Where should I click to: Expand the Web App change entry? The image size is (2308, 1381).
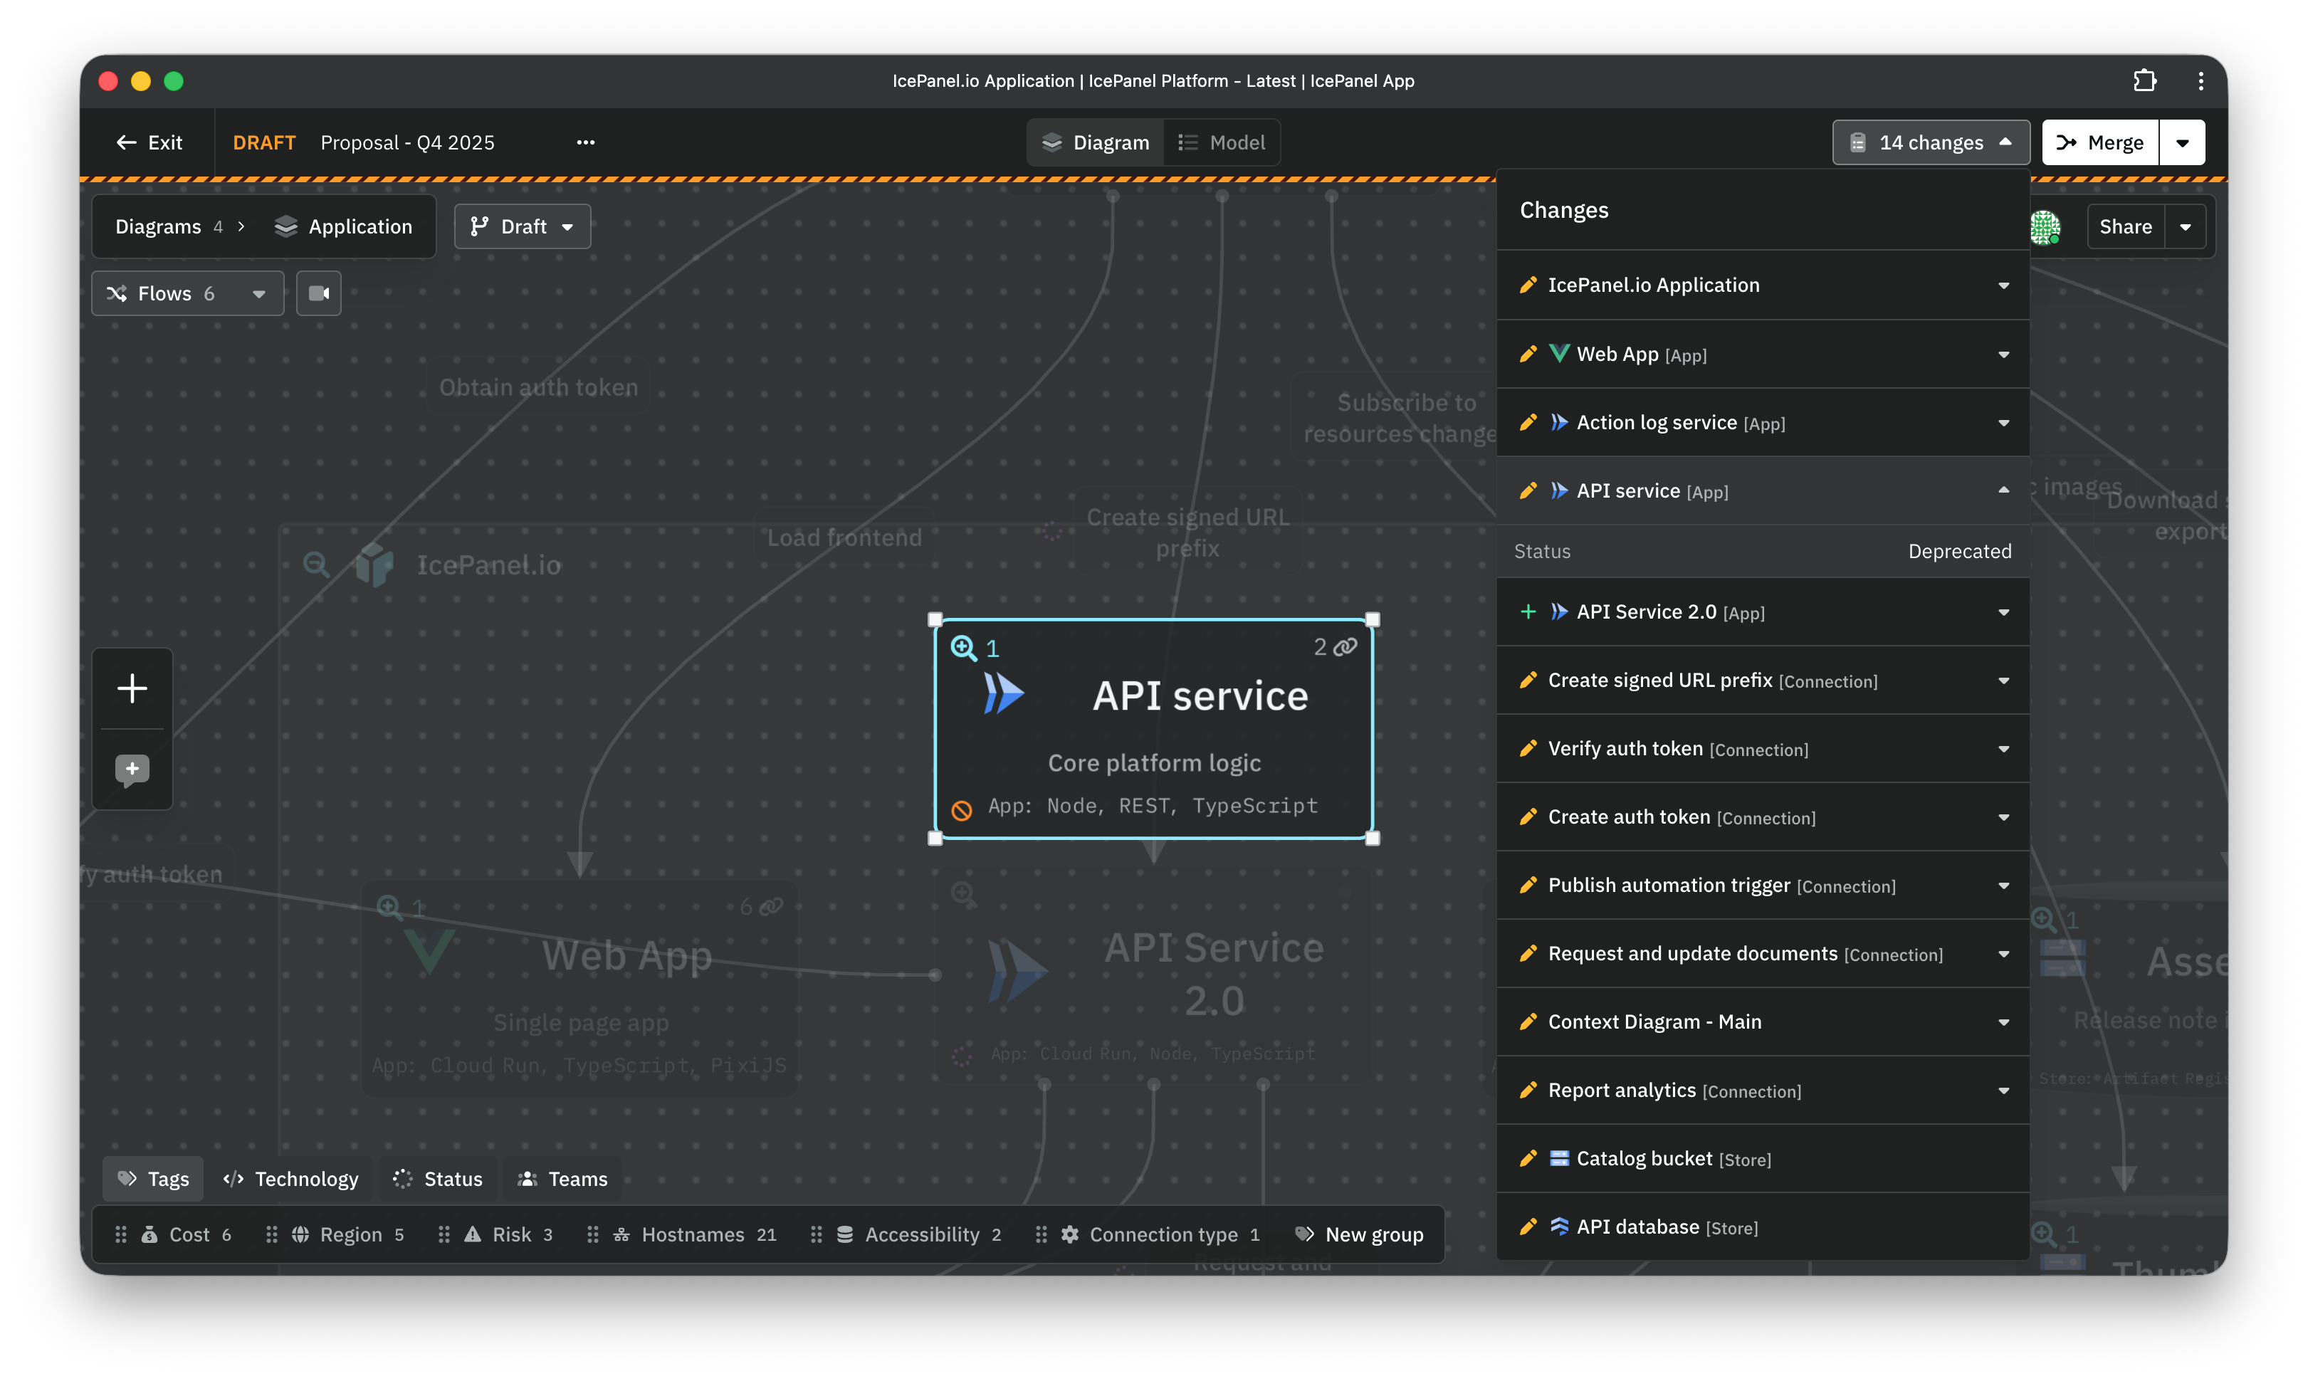click(x=2003, y=355)
